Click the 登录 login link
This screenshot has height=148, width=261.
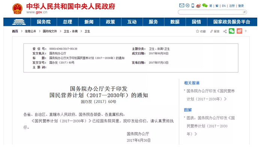[x=241, y=6]
